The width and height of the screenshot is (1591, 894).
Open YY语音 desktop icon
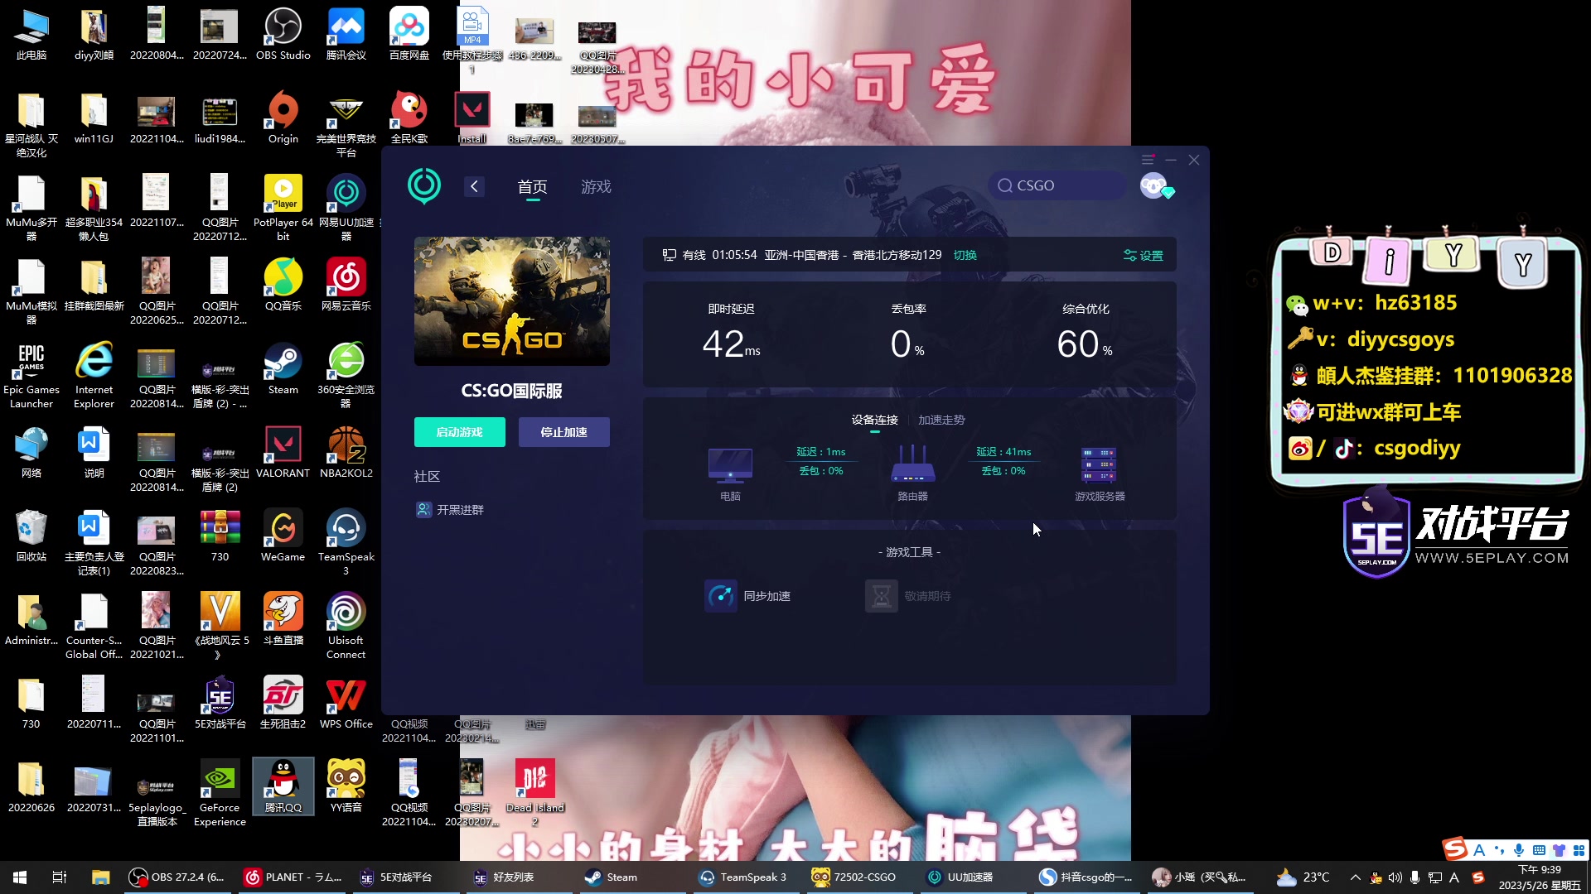(346, 787)
